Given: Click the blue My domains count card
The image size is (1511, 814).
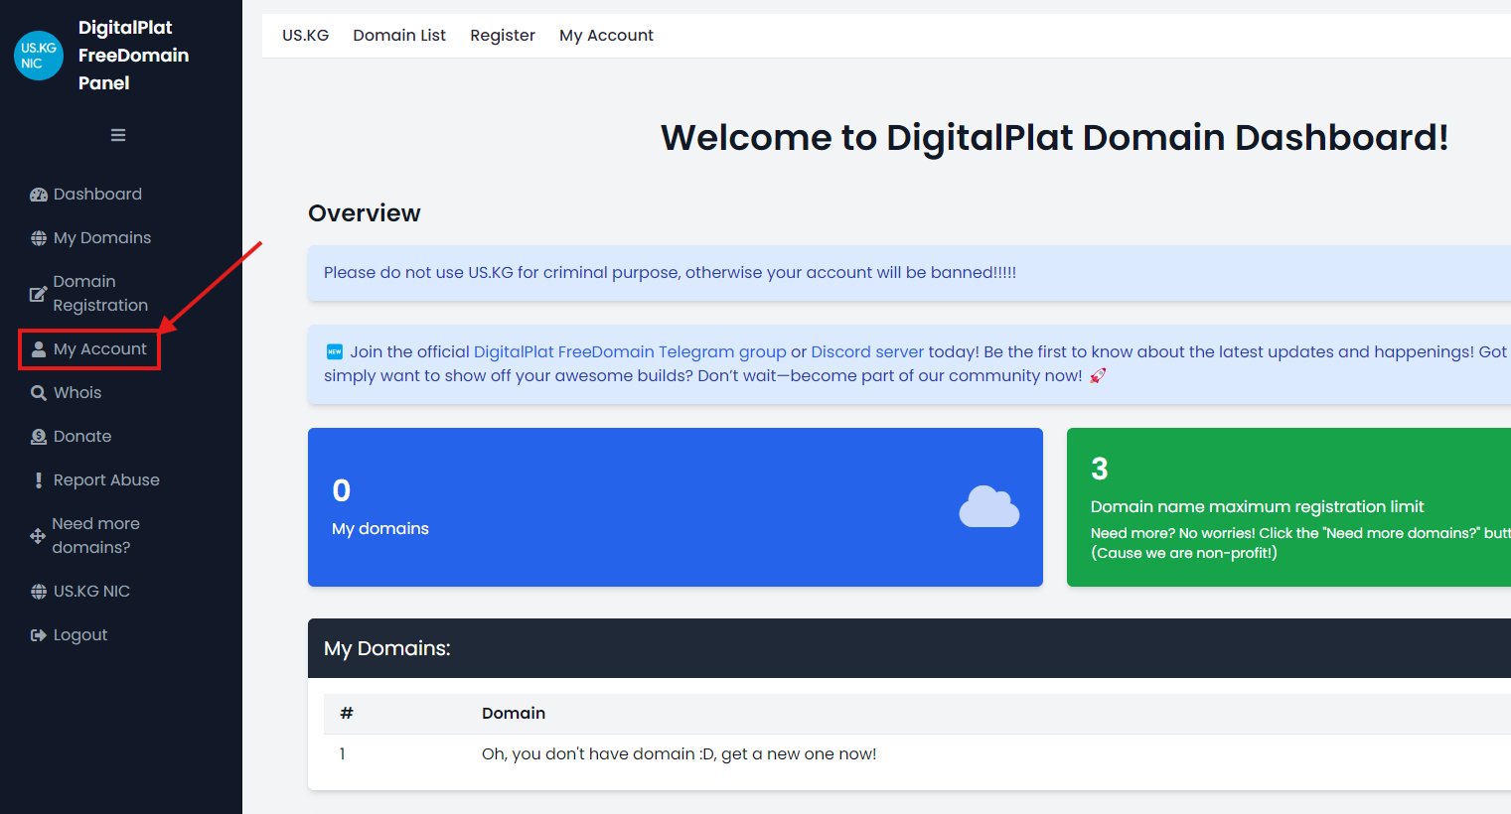Looking at the screenshot, I should pos(676,507).
